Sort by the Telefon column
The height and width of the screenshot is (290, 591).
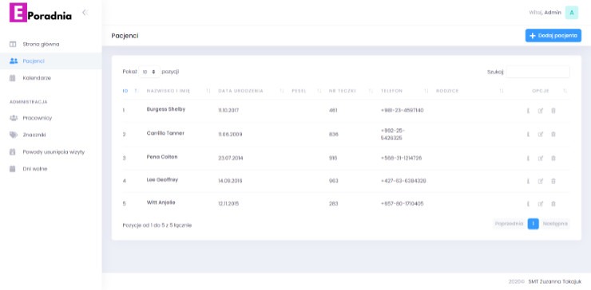click(x=404, y=91)
